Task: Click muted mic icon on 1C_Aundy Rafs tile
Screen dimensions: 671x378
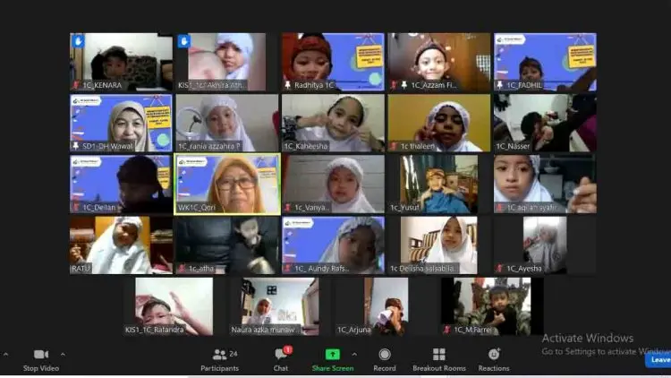Action: [287, 269]
